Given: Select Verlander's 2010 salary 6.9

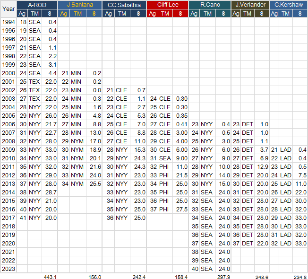Looking at the screenshot, I should 262,158.
